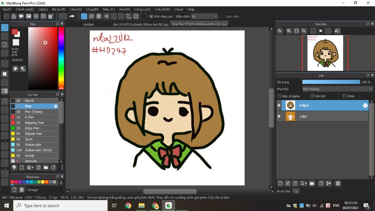Open Lớp(L) layer menu
The height and width of the screenshot is (211, 375).
(43, 9)
